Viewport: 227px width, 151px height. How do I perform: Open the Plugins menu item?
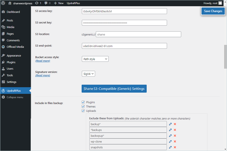[15, 62]
